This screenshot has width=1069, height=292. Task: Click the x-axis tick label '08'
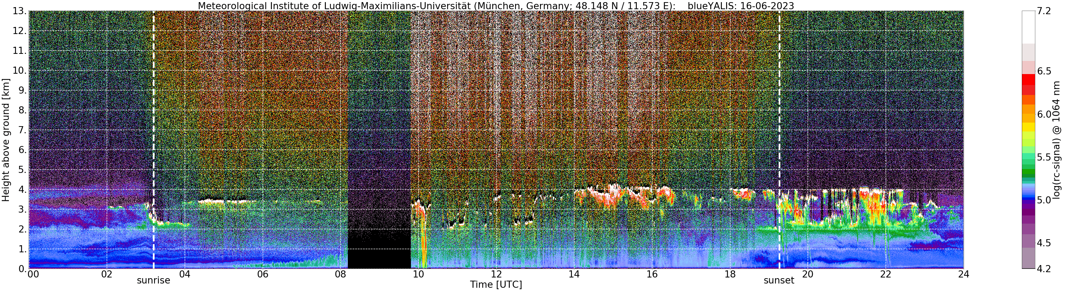(340, 274)
